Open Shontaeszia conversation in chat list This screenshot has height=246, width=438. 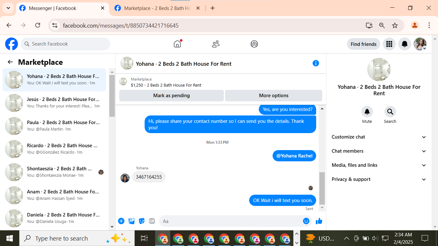(55, 172)
